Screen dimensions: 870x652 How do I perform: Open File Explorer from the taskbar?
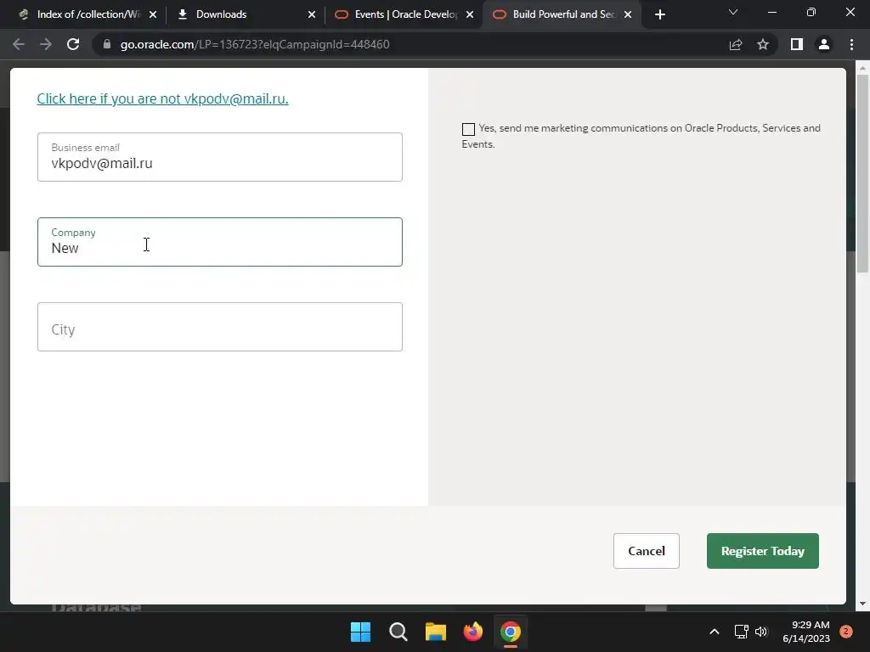pos(436,632)
